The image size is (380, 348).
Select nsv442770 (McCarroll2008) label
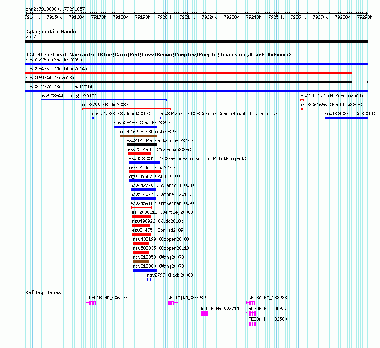point(162,185)
